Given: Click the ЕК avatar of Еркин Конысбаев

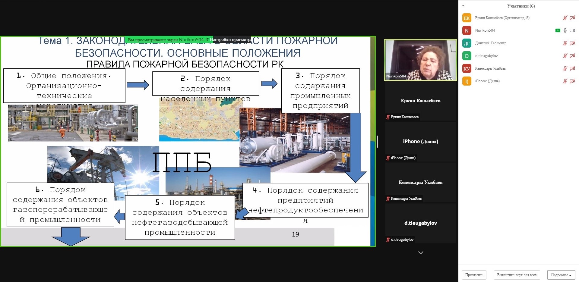Looking at the screenshot, I should click(x=467, y=18).
